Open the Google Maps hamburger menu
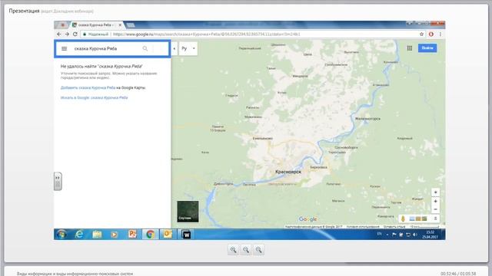The width and height of the screenshot is (492, 276). tap(64, 48)
